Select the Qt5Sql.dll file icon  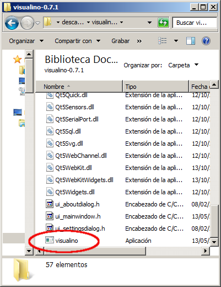click(x=50, y=131)
